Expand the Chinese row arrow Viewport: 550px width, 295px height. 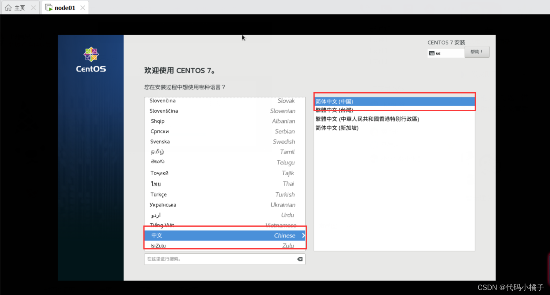pyautogui.click(x=303, y=236)
